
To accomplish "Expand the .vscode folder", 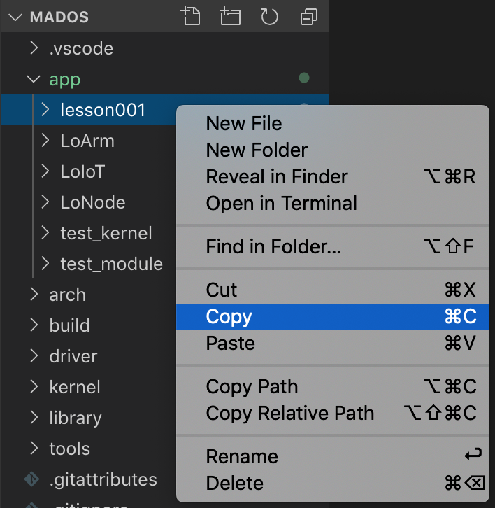I will 34,48.
